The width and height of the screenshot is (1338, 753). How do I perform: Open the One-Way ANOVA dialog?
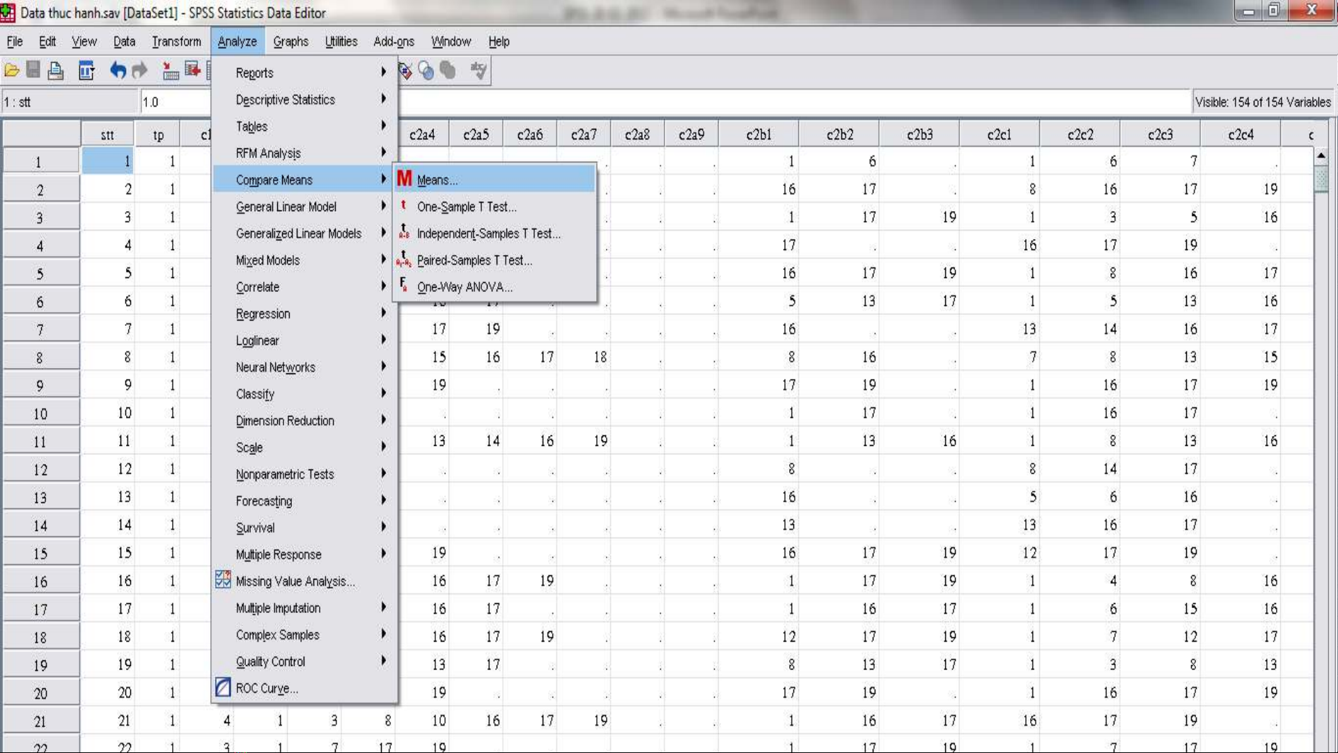pyautogui.click(x=465, y=287)
